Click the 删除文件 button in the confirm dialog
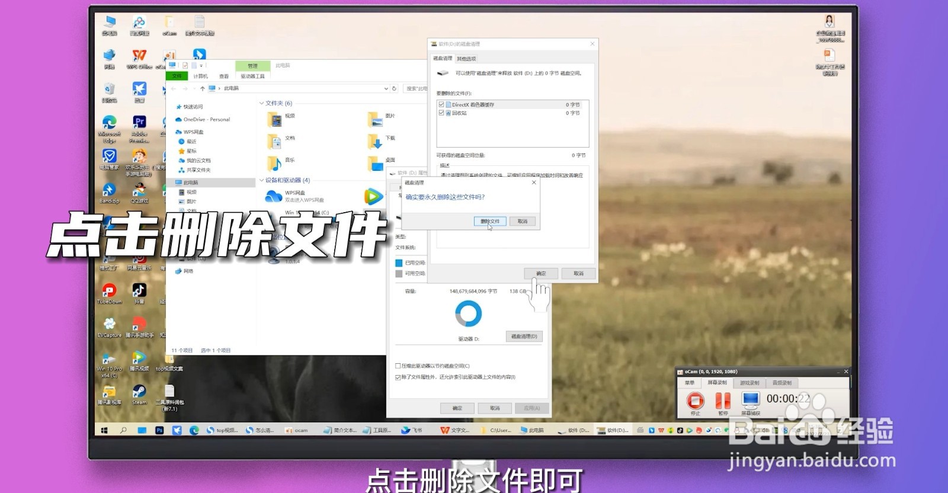948x493 pixels. (490, 221)
